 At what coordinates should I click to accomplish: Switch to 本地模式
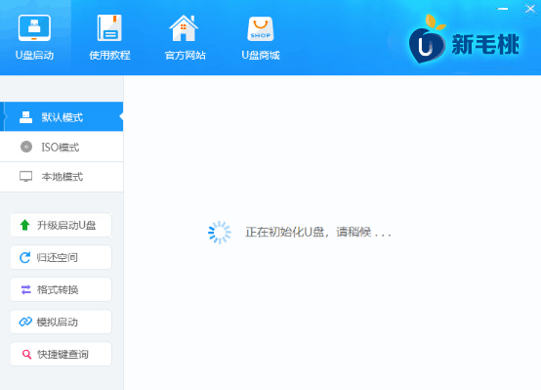[62, 177]
